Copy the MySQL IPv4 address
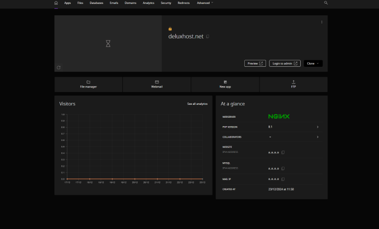379x229 pixels. tap(283, 169)
